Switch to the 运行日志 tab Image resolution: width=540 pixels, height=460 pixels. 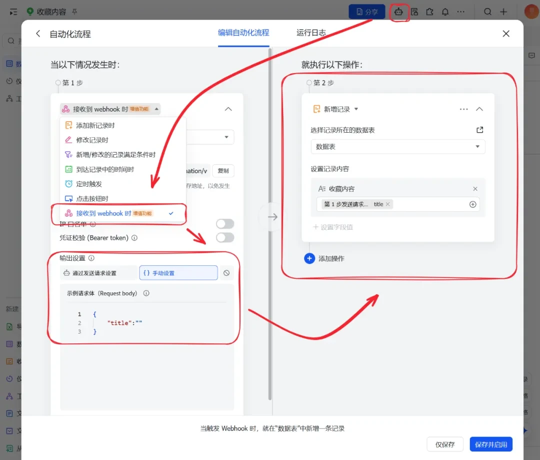(311, 33)
